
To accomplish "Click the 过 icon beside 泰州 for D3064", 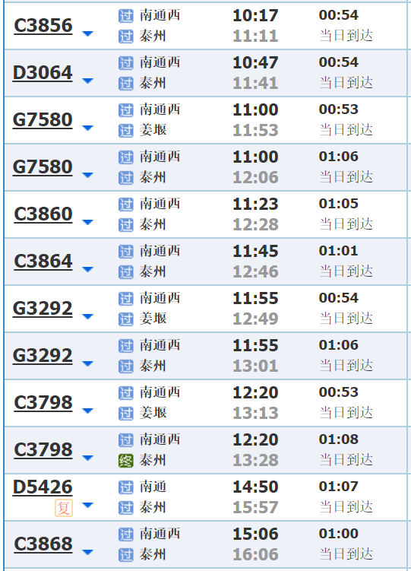I will (126, 84).
